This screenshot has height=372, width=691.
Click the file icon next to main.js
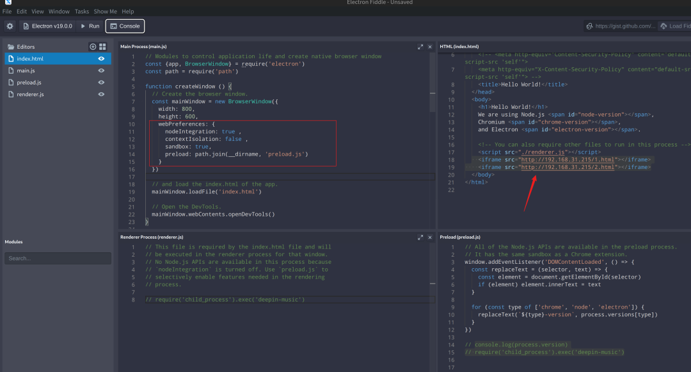(x=11, y=70)
